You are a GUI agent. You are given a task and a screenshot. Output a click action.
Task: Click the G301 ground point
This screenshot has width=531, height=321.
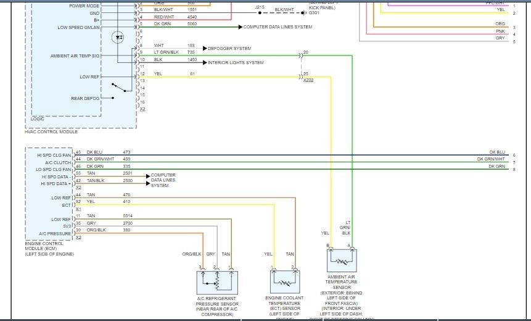(314, 12)
